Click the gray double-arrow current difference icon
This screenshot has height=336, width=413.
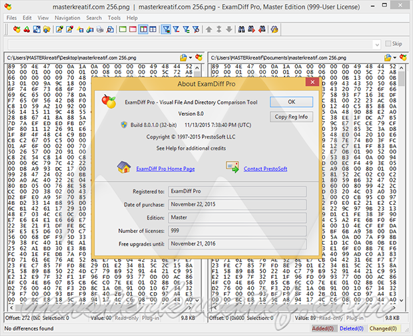coord(219,29)
